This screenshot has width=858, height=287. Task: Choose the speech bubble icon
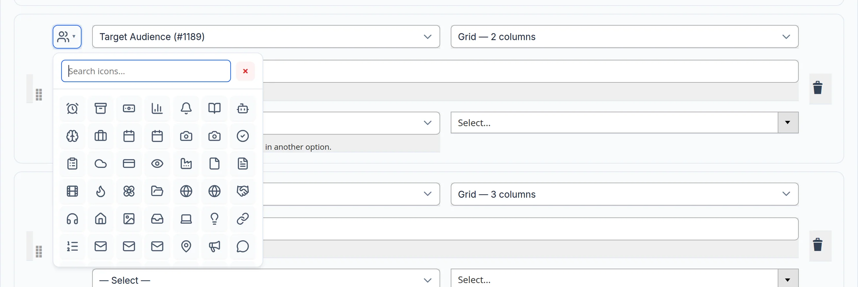click(243, 246)
